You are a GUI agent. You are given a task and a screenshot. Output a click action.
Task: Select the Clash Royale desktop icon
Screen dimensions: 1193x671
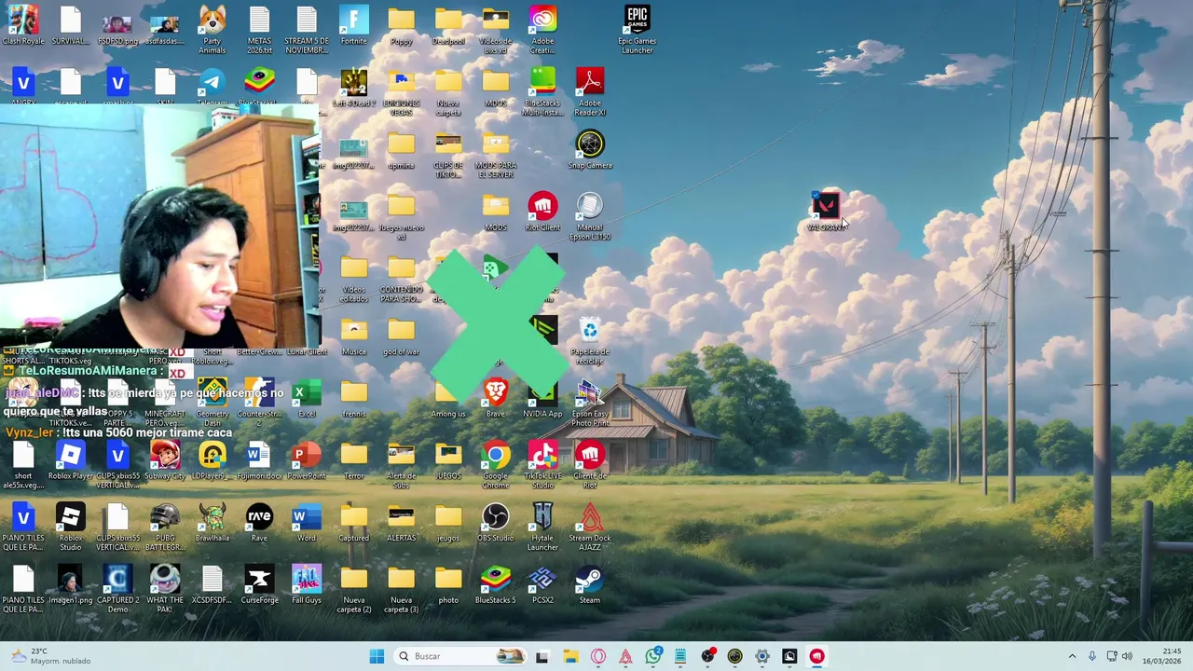pos(23,25)
